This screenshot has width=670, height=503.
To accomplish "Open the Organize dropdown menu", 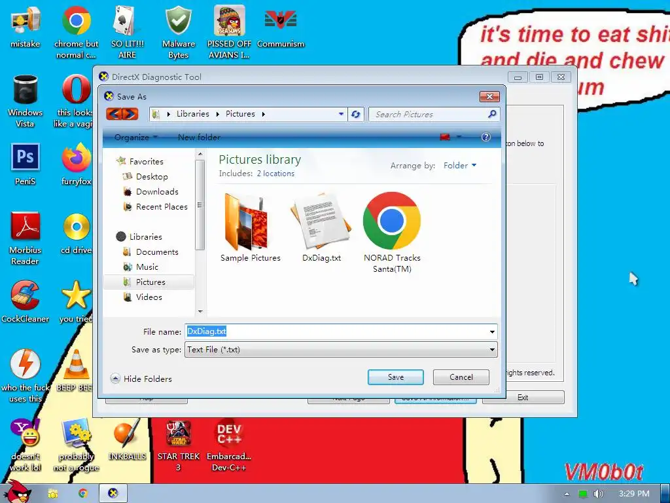I will [x=136, y=138].
